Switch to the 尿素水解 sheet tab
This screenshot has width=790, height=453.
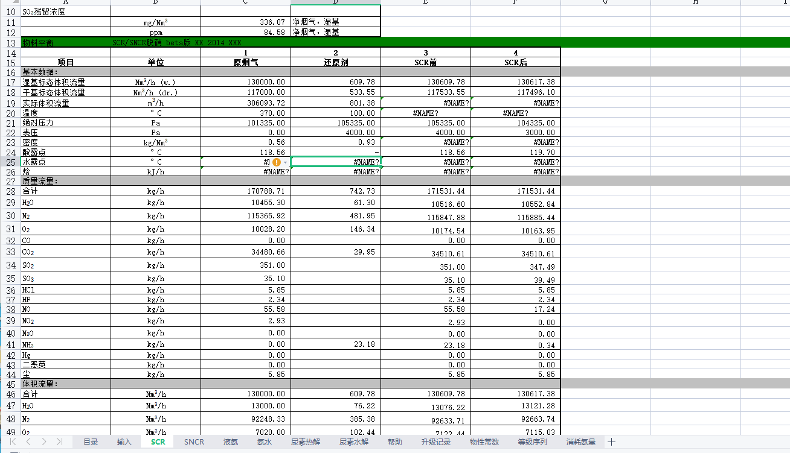[354, 442]
